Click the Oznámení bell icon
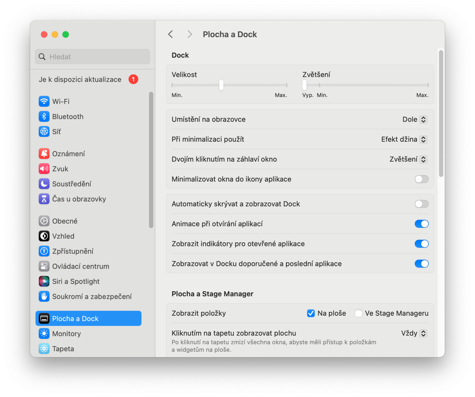This screenshot has width=475, height=397. pyautogui.click(x=44, y=154)
